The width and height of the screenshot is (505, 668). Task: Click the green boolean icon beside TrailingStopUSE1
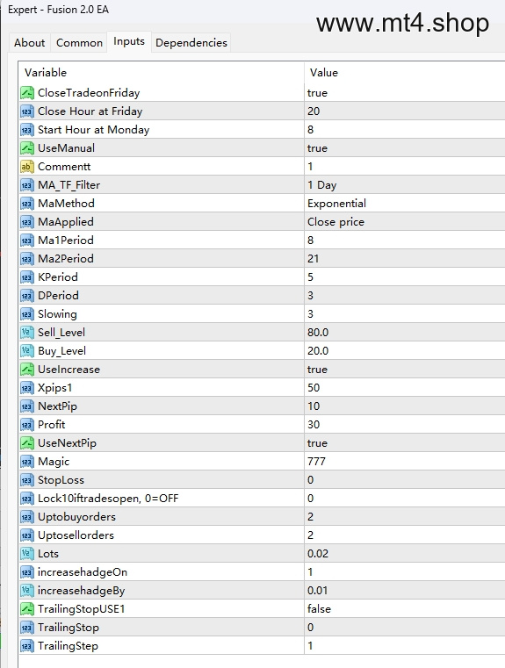pos(27,609)
